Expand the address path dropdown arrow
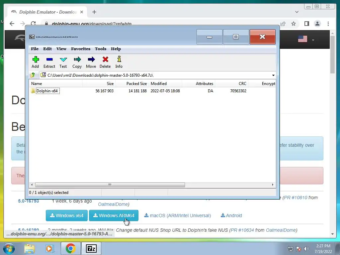The height and width of the screenshot is (255, 340). pos(273,75)
